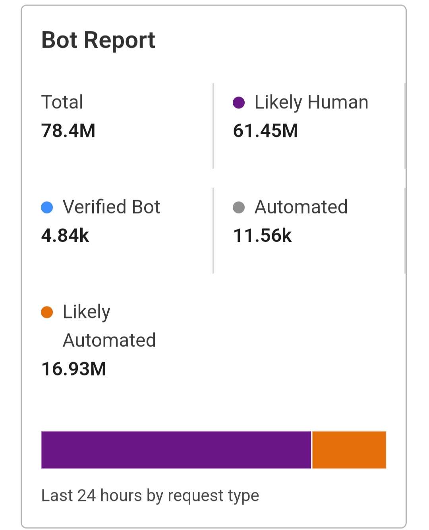Image resolution: width=429 pixels, height=530 pixels.
Task: Click the 4.84k Verified Bot count
Action: click(x=65, y=235)
